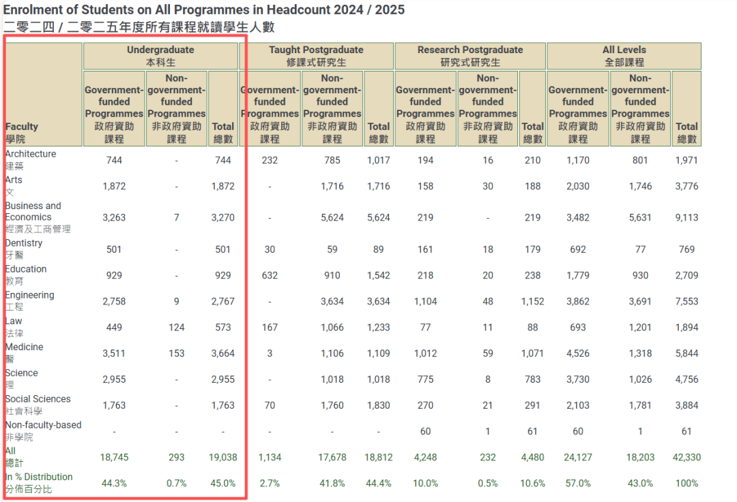
Task: Select the Architecture row label
Action: pyautogui.click(x=30, y=153)
